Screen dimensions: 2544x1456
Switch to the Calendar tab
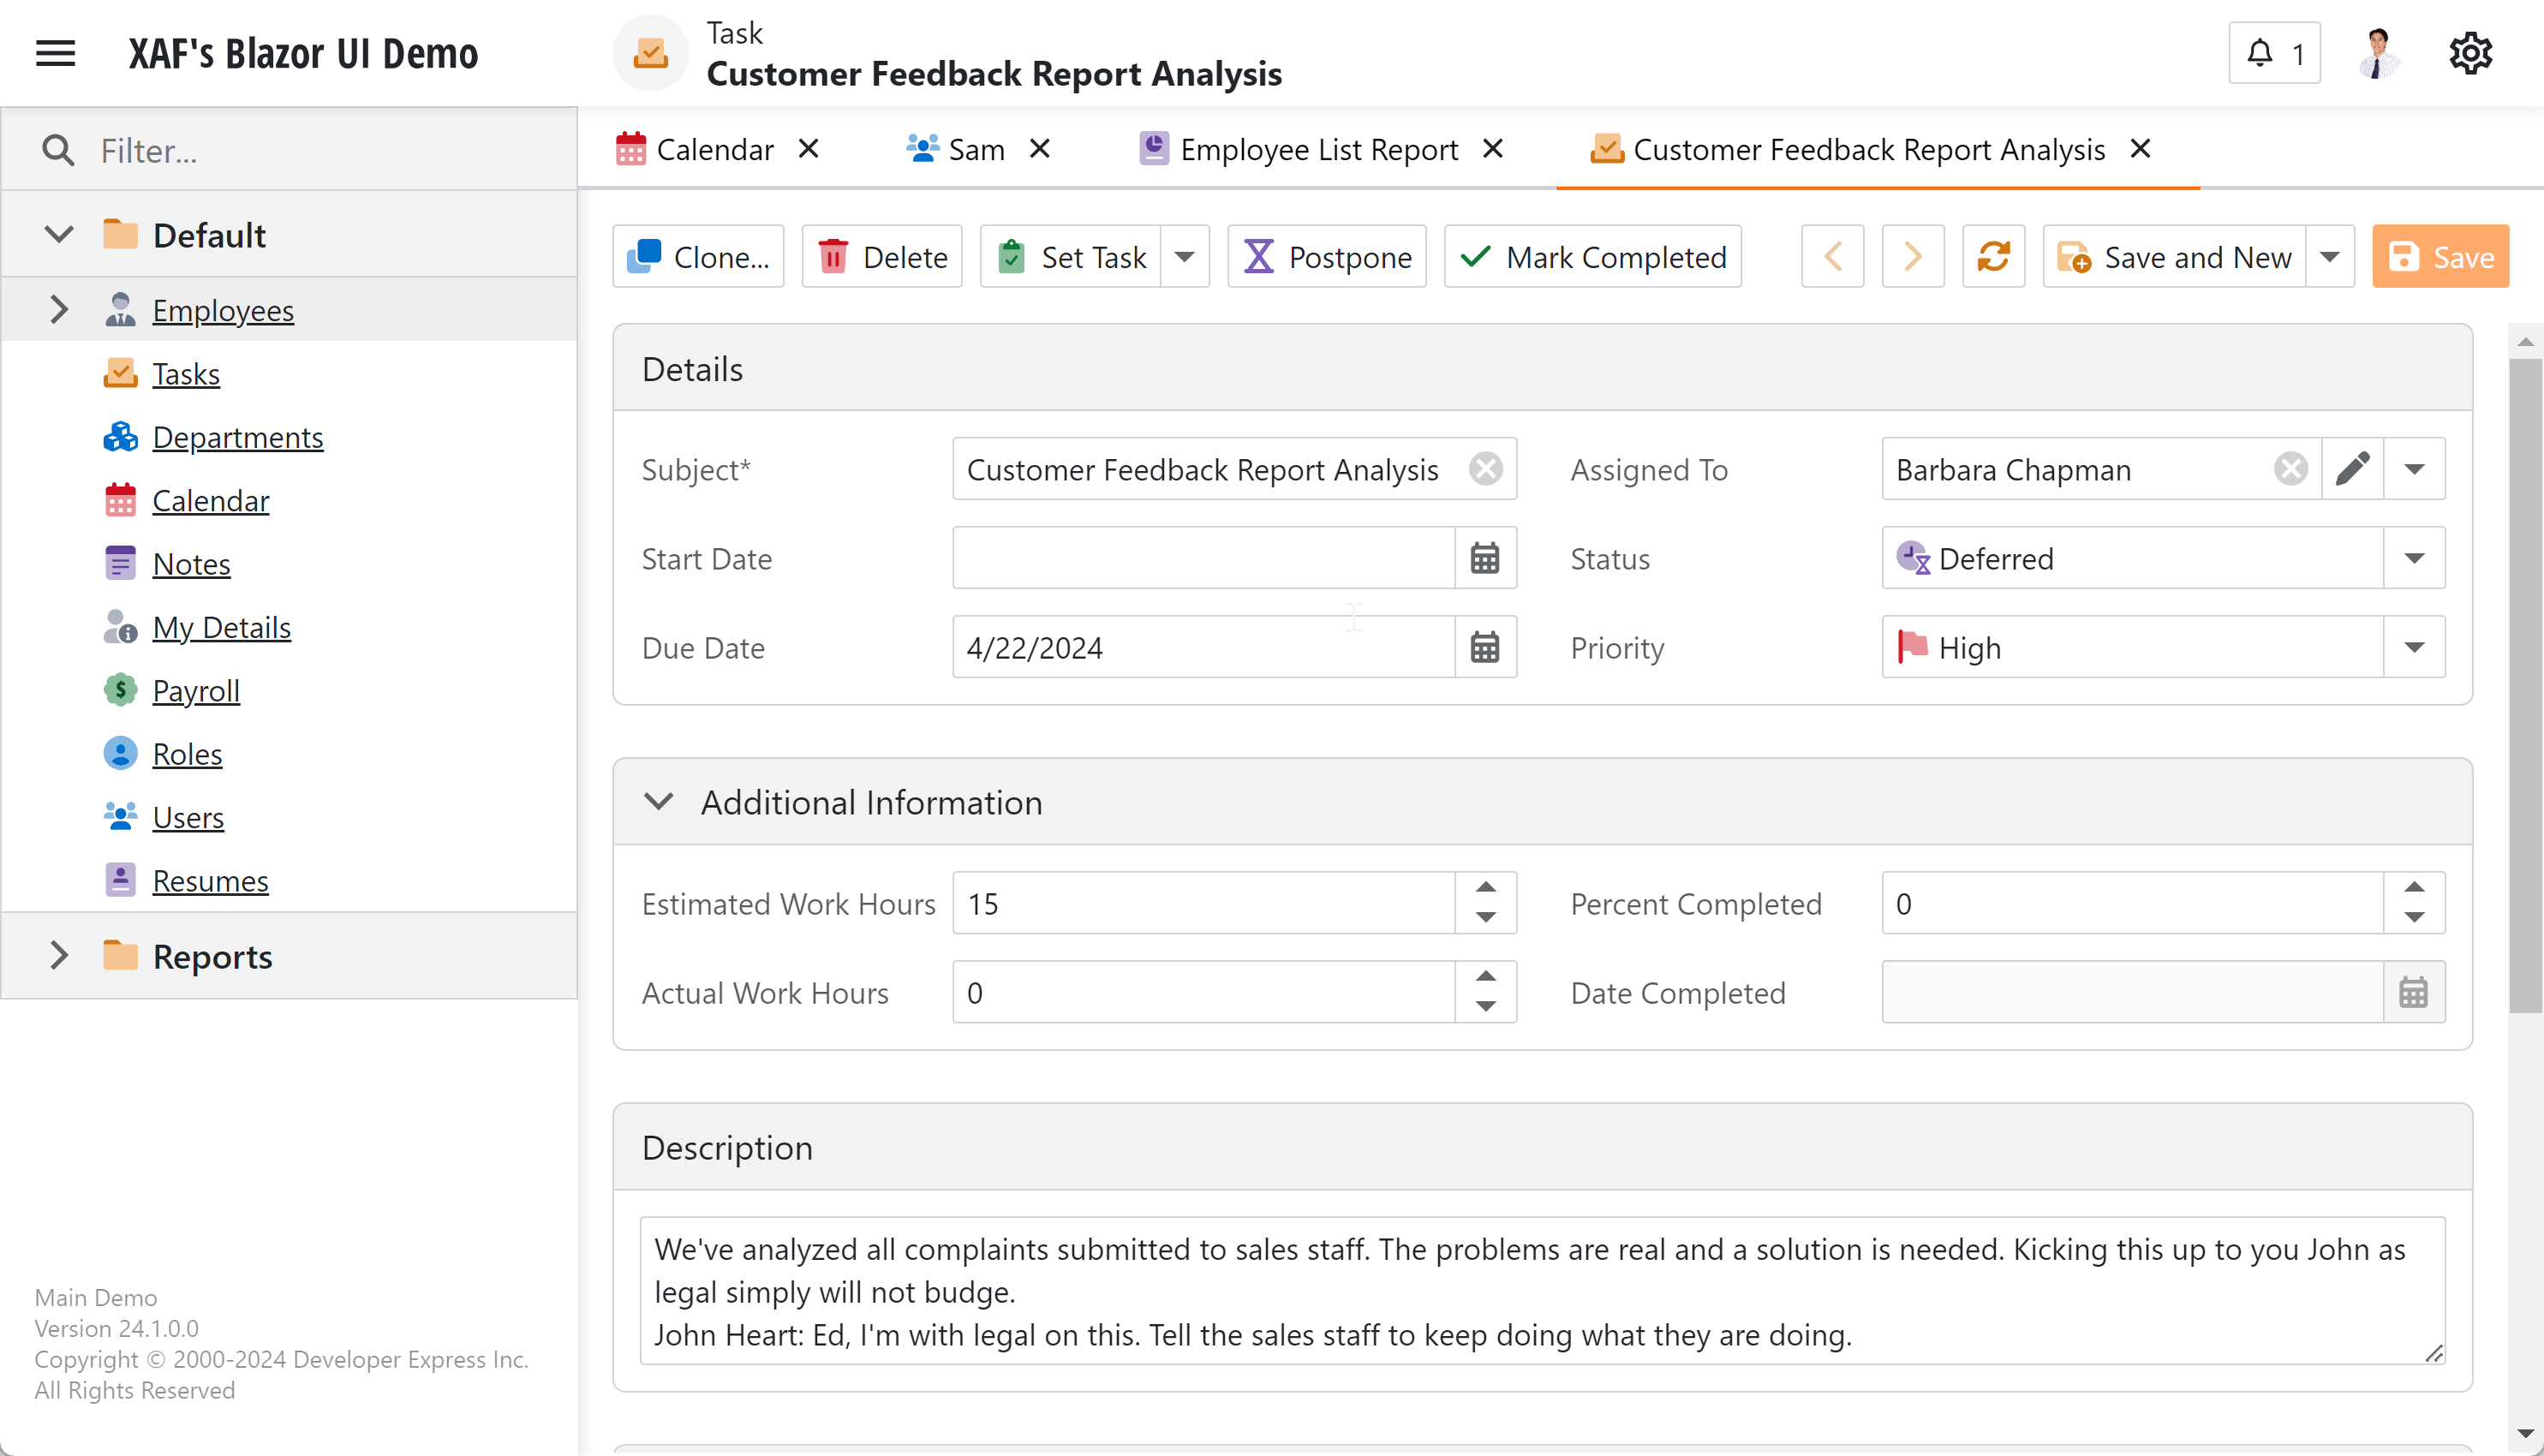coord(714,150)
